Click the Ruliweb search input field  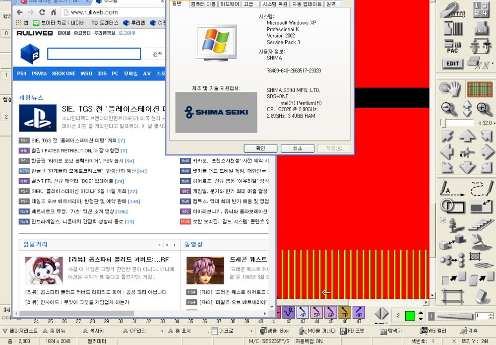tap(94, 54)
